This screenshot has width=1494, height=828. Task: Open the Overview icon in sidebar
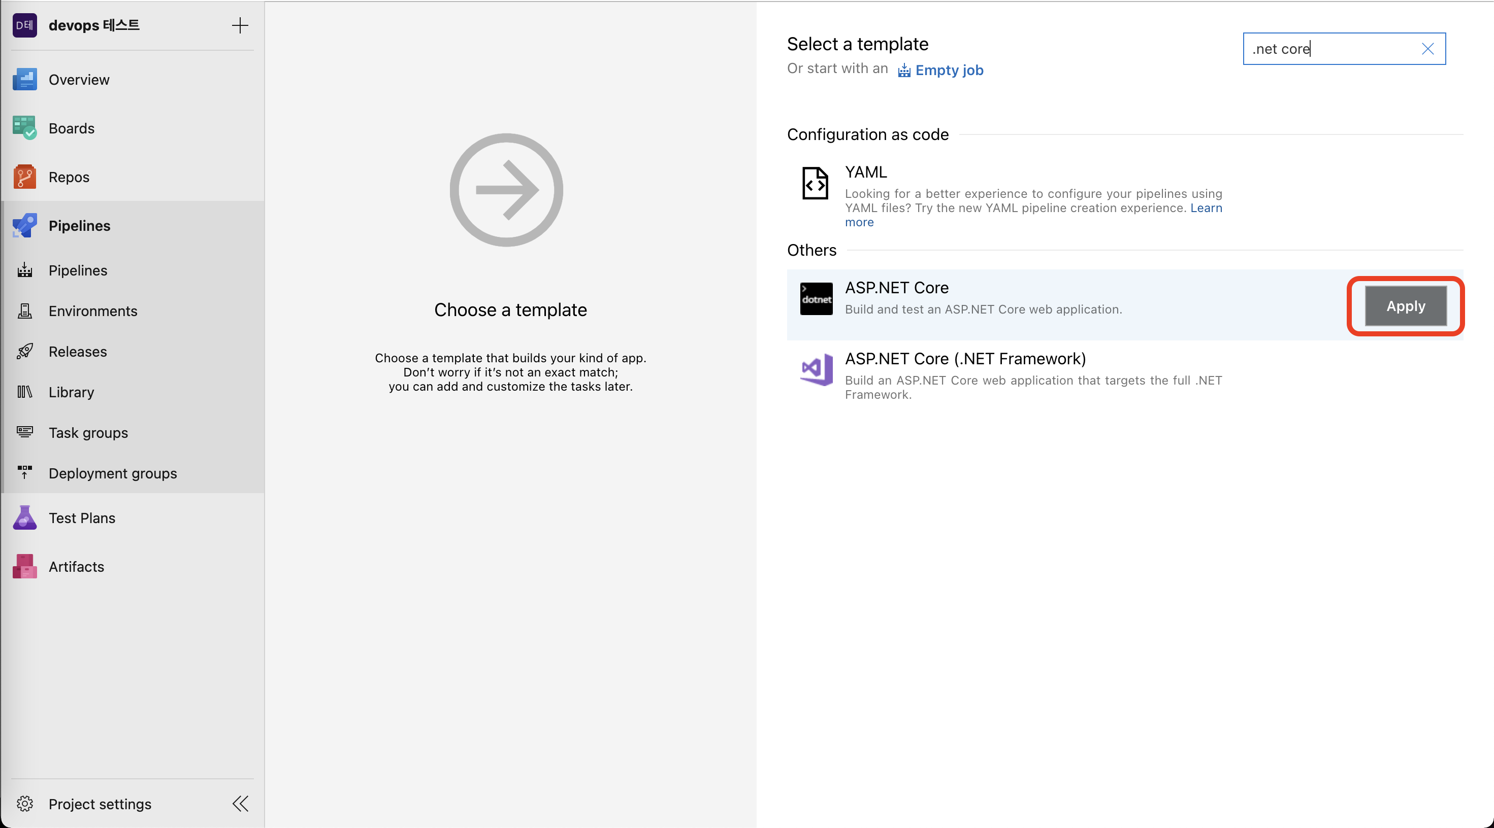coord(24,80)
